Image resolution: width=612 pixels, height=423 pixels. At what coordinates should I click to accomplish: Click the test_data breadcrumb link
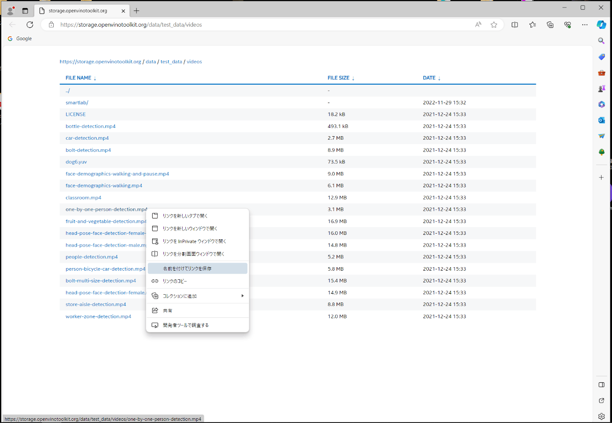tap(171, 62)
